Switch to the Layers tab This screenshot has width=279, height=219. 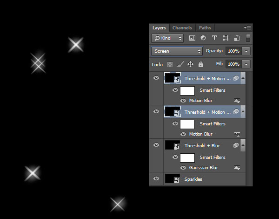point(159,28)
